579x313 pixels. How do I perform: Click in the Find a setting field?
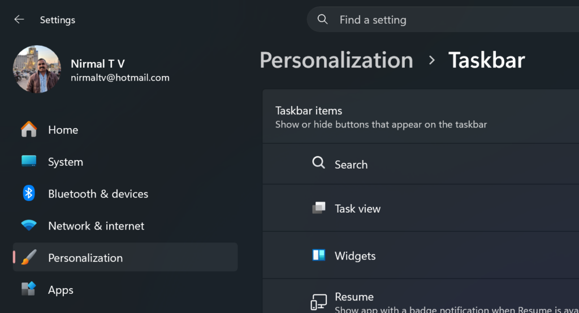tap(443, 19)
